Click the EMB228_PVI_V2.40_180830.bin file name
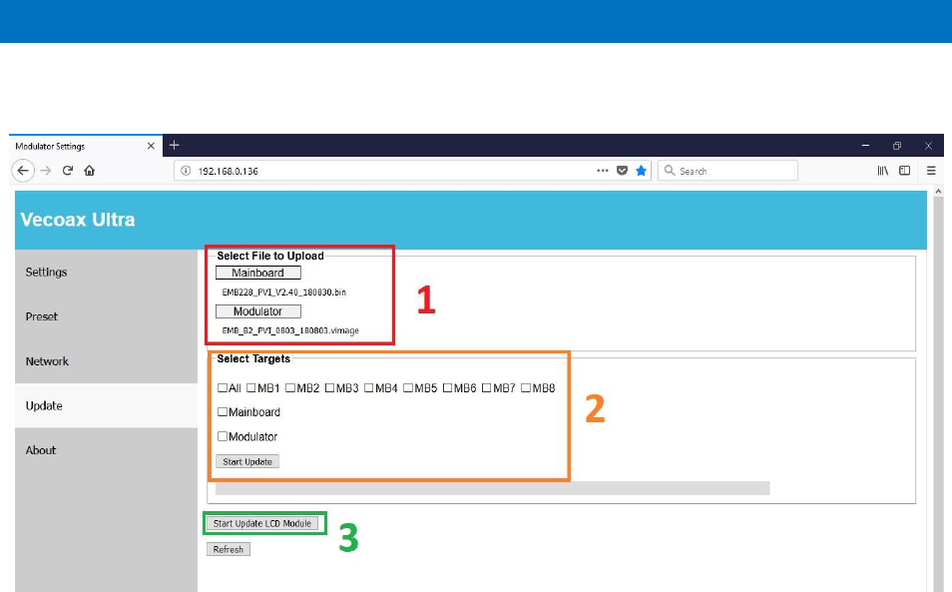 [284, 293]
